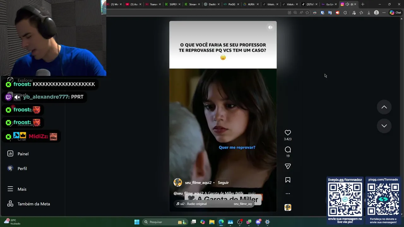Click the Mais hamburger icon
The image size is (404, 227).
10,189
